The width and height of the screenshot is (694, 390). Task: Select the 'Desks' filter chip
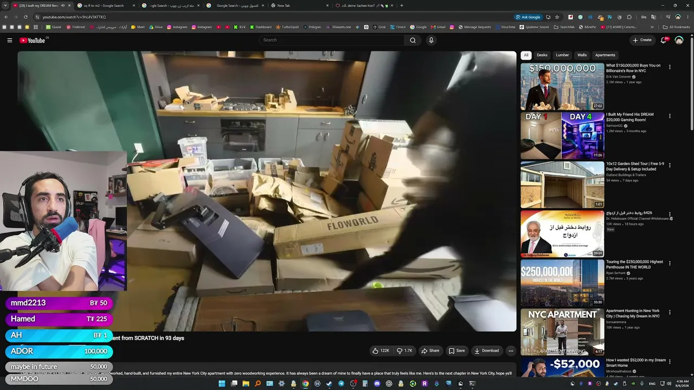pyautogui.click(x=542, y=55)
